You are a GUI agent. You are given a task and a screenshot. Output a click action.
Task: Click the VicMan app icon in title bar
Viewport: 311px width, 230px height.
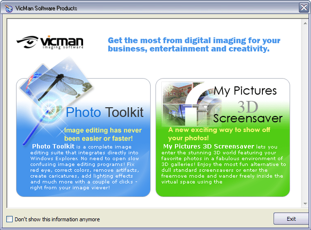(9, 8)
